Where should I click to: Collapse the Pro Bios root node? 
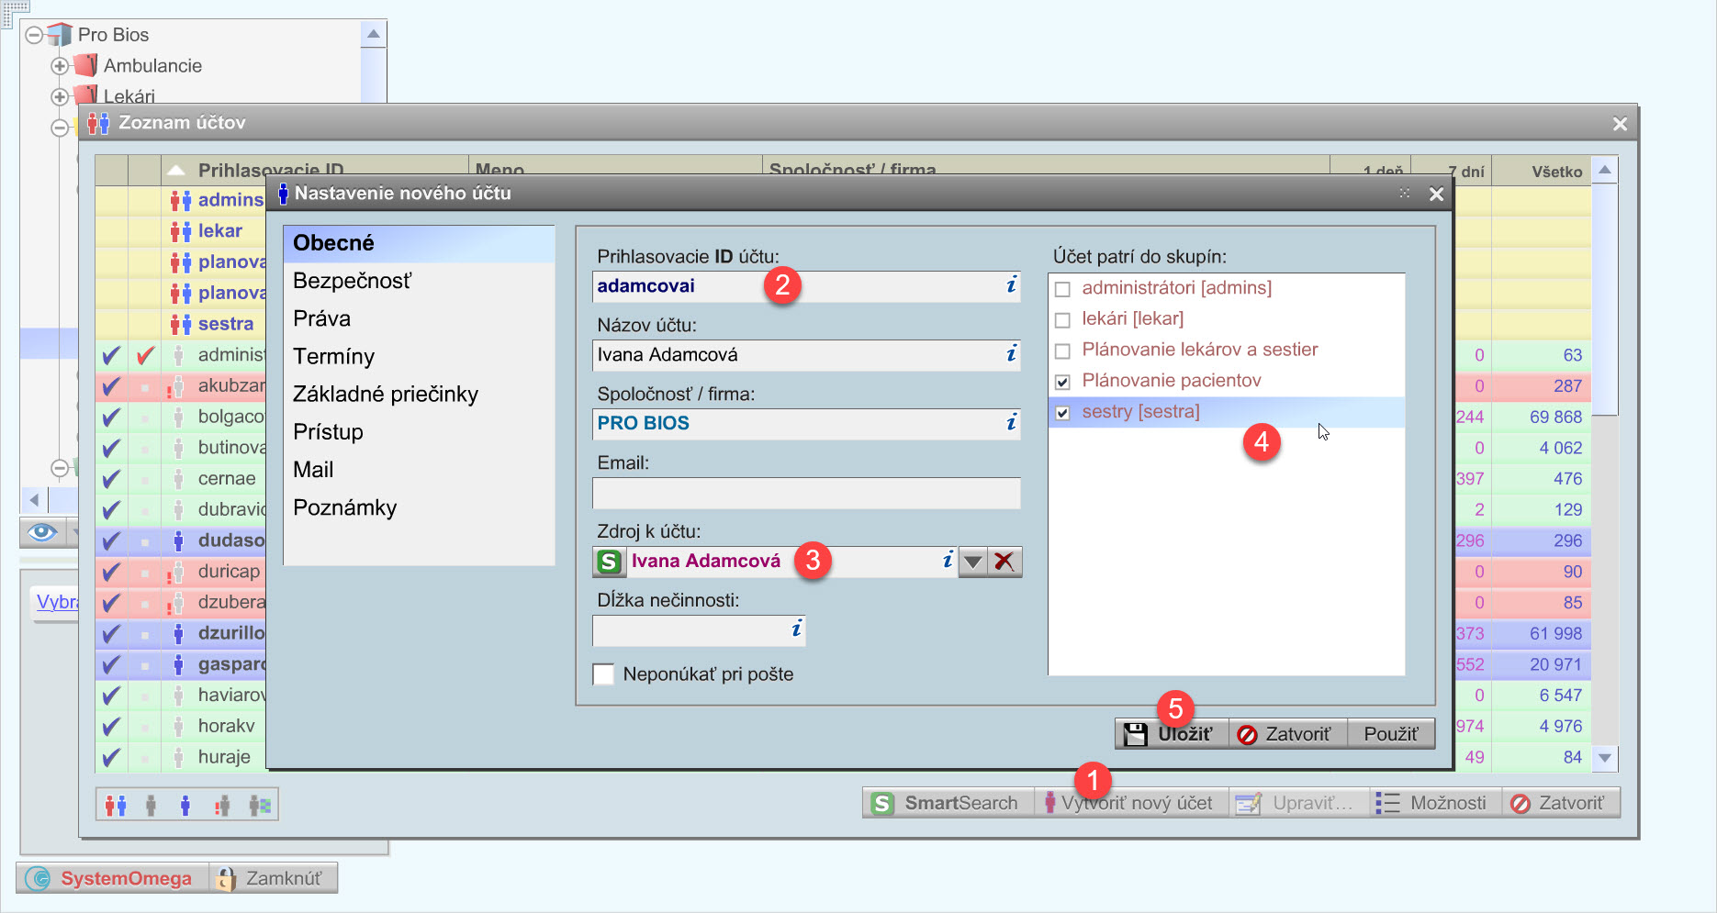(34, 35)
